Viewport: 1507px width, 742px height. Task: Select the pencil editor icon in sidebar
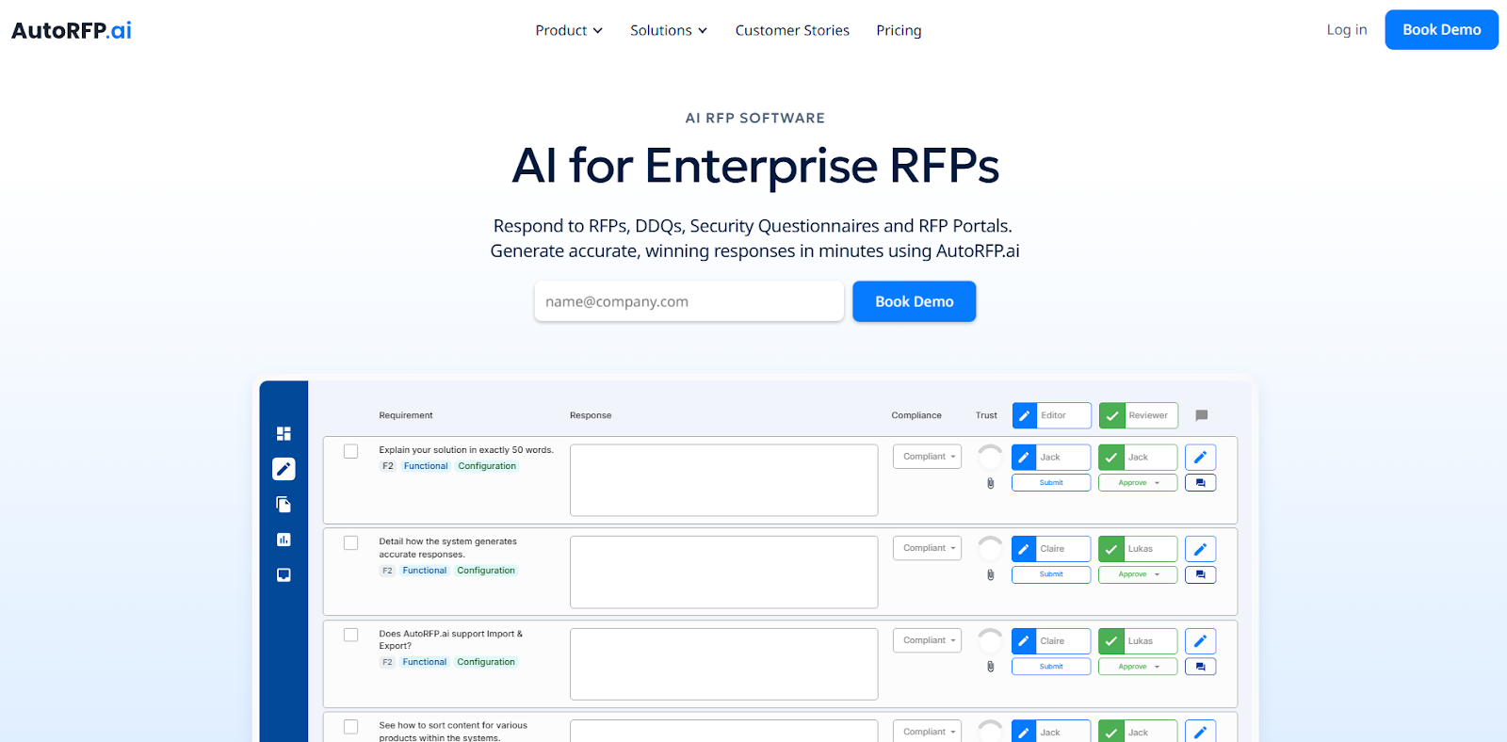[x=284, y=469]
